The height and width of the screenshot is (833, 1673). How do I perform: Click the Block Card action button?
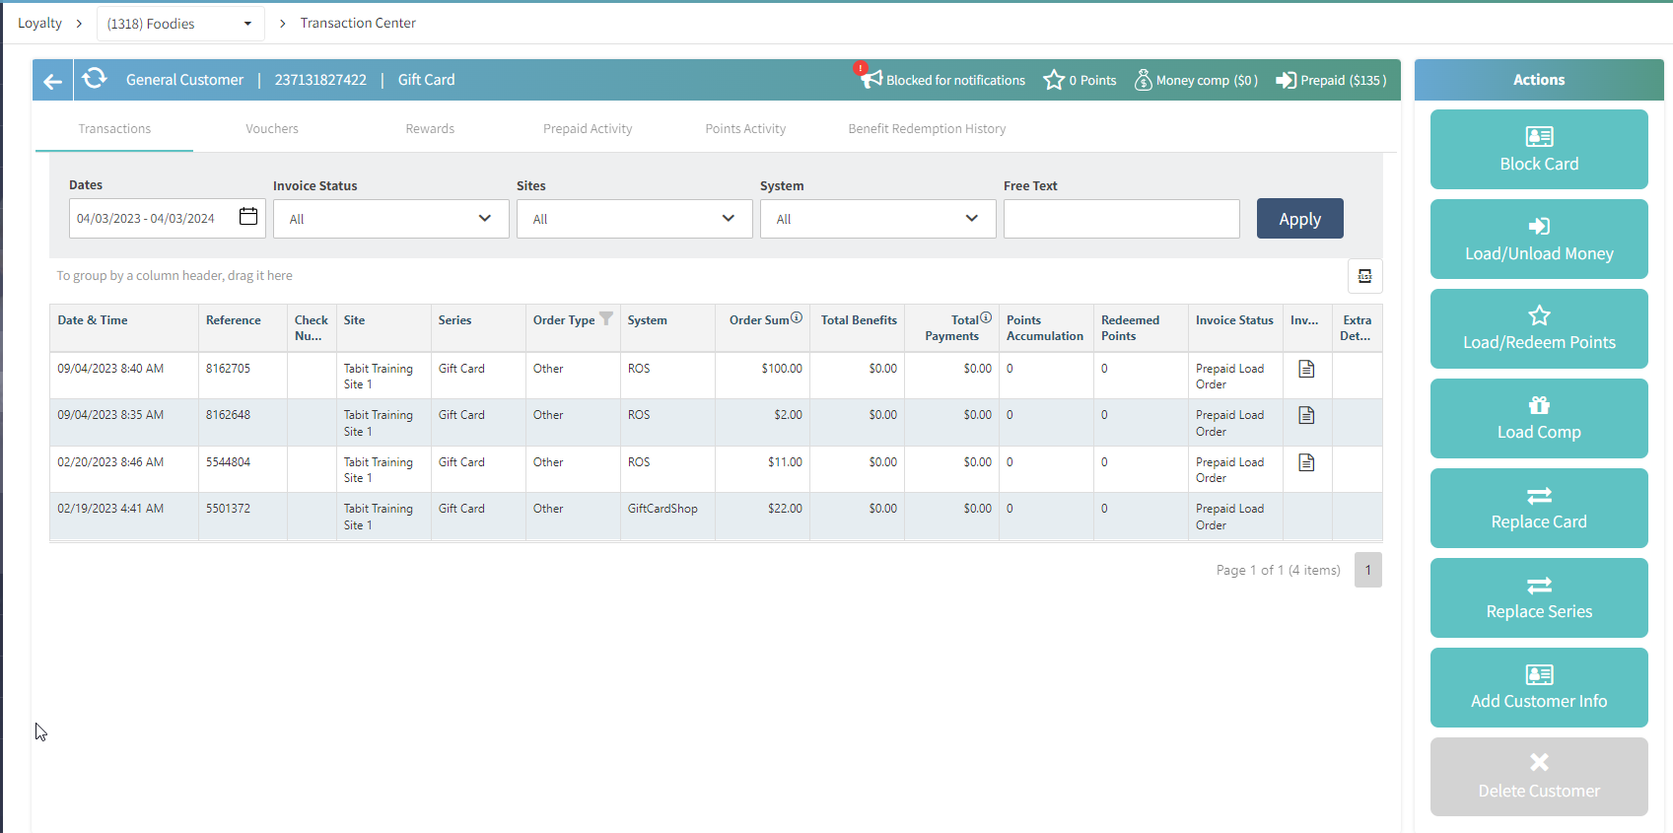pyautogui.click(x=1539, y=150)
